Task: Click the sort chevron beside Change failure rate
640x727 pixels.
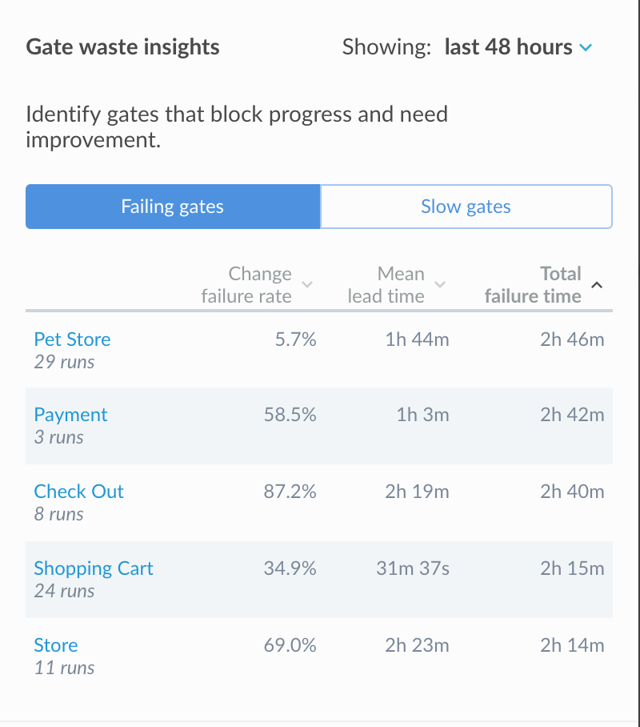Action: pyautogui.click(x=306, y=284)
